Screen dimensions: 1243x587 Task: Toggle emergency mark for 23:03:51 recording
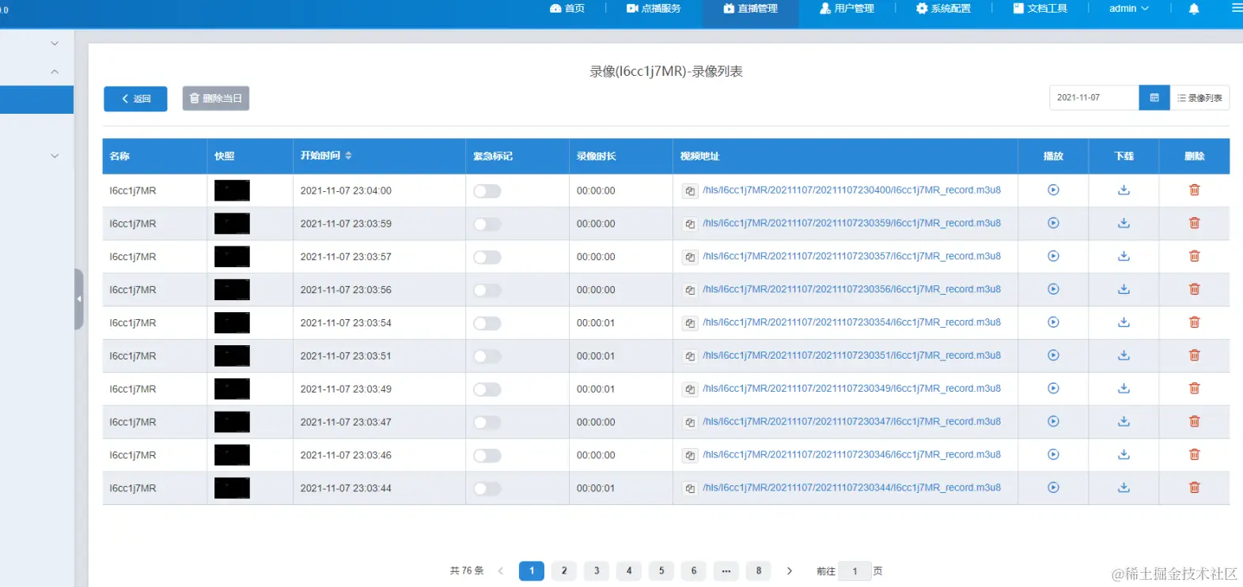pos(487,356)
